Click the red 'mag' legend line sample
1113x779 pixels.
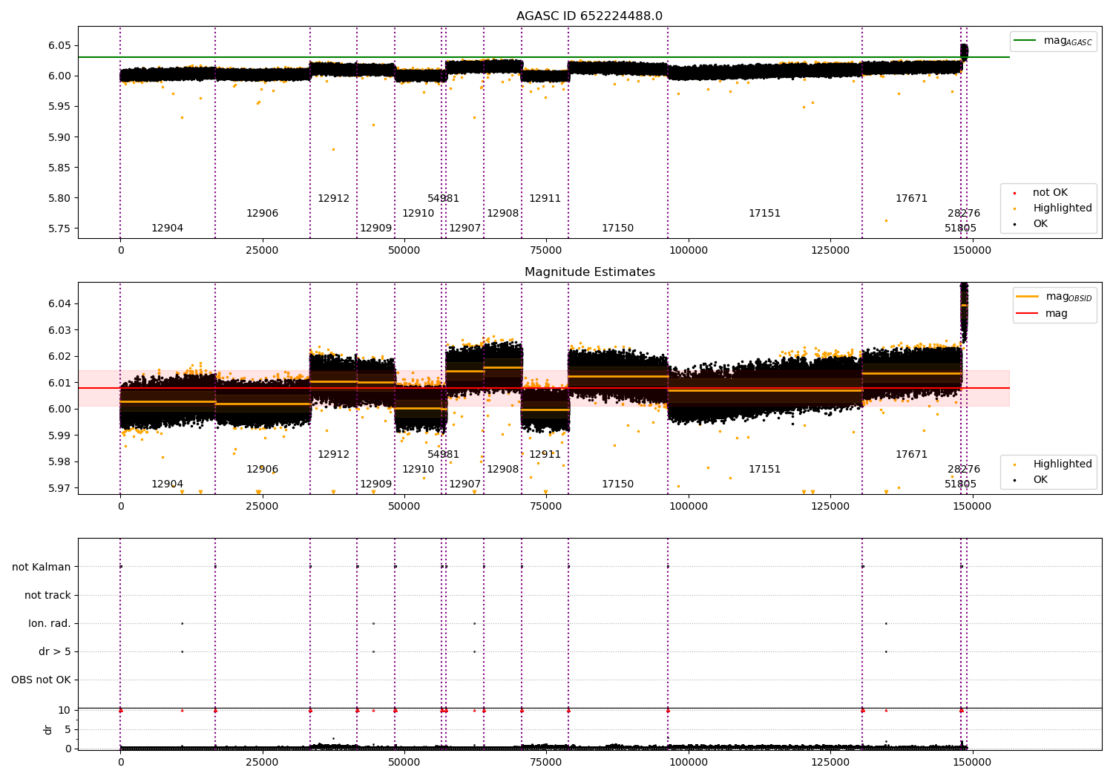1028,313
